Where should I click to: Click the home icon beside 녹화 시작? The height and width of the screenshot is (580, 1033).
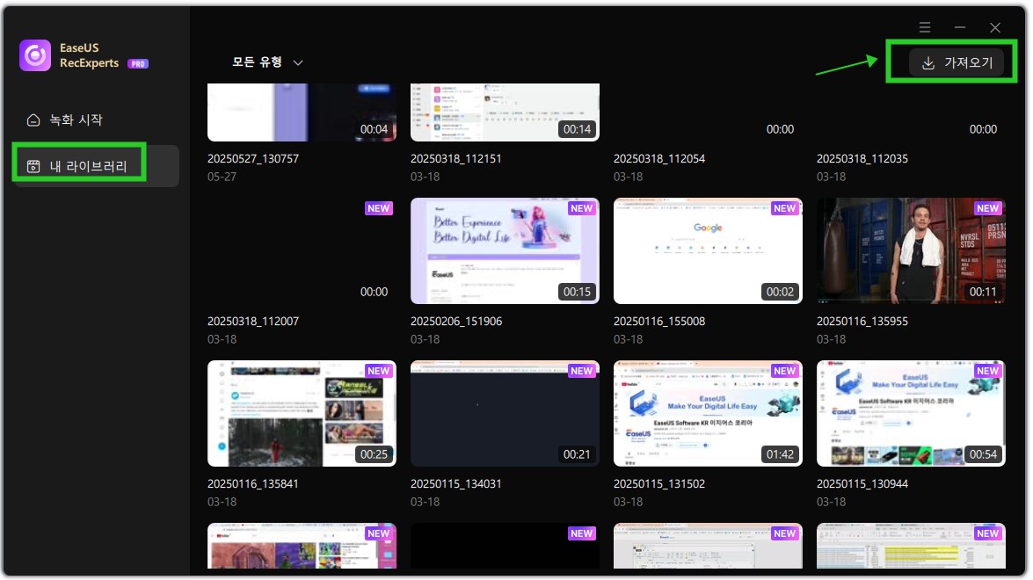tap(33, 120)
